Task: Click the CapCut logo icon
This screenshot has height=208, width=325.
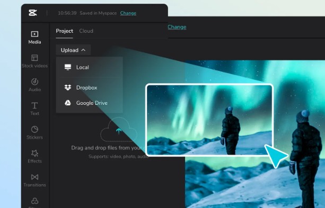Action: point(33,13)
